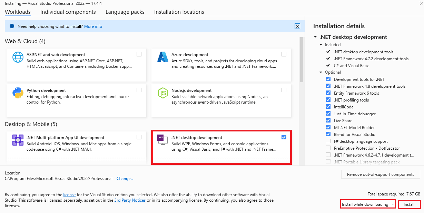Click the blue info icon in help banner

12,26
